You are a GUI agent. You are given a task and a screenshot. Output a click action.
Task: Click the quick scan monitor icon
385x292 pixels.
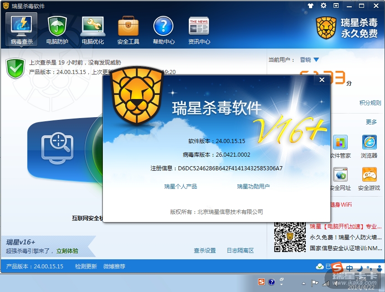point(57,148)
